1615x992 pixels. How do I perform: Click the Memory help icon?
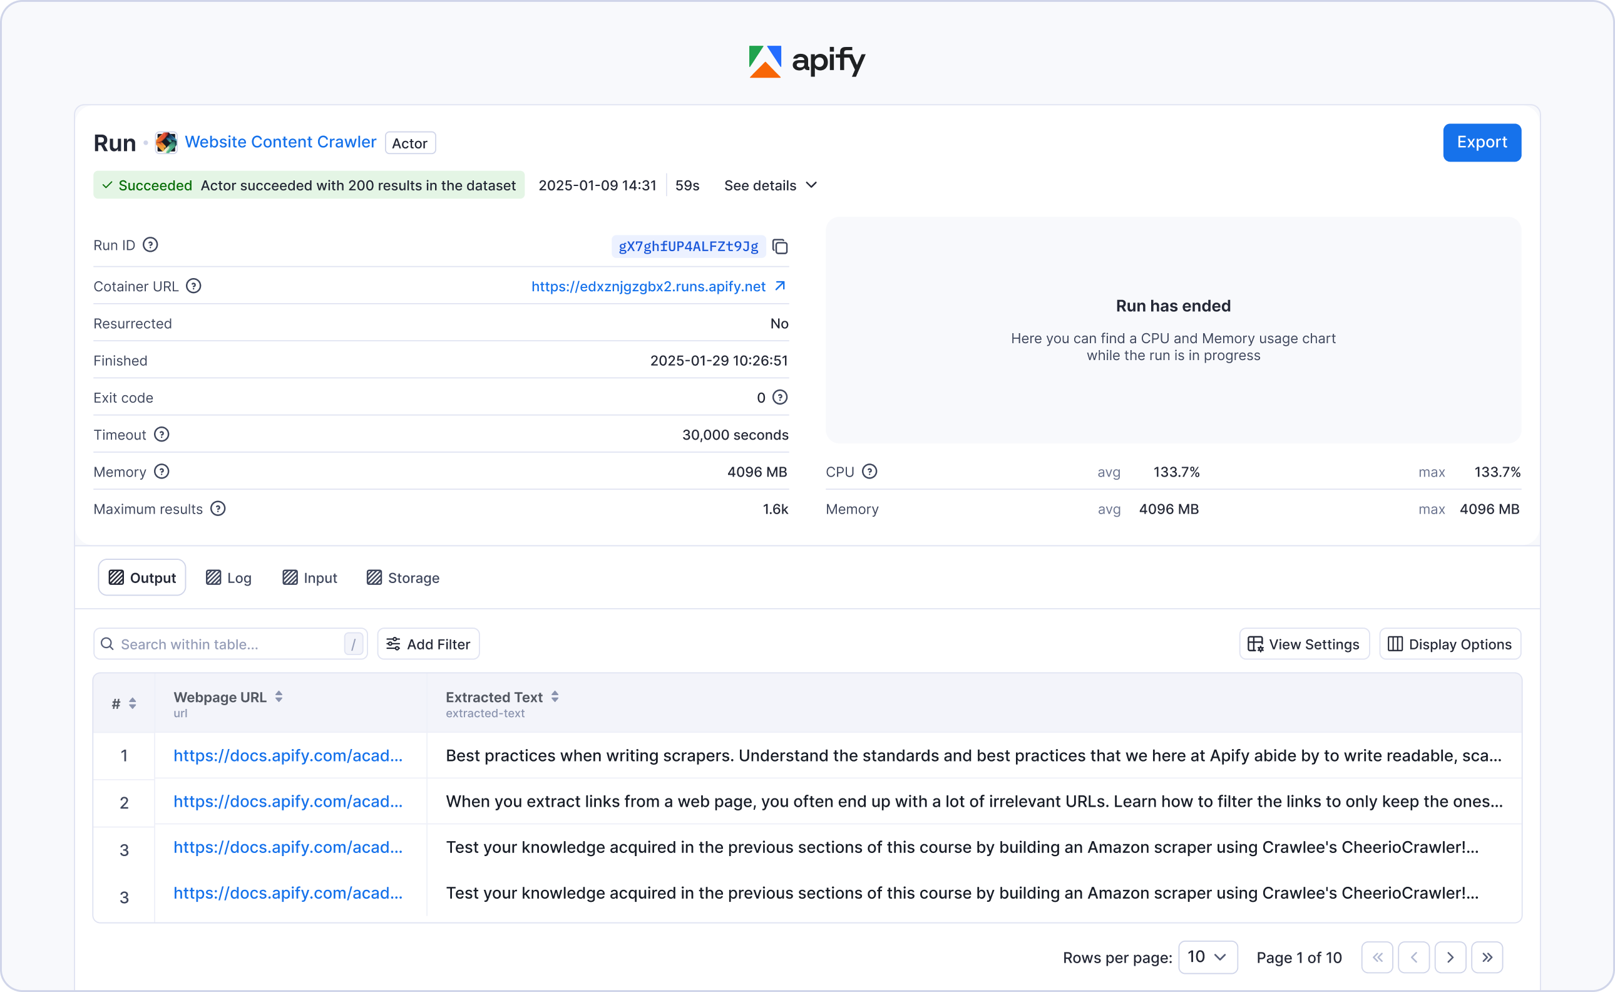(161, 472)
